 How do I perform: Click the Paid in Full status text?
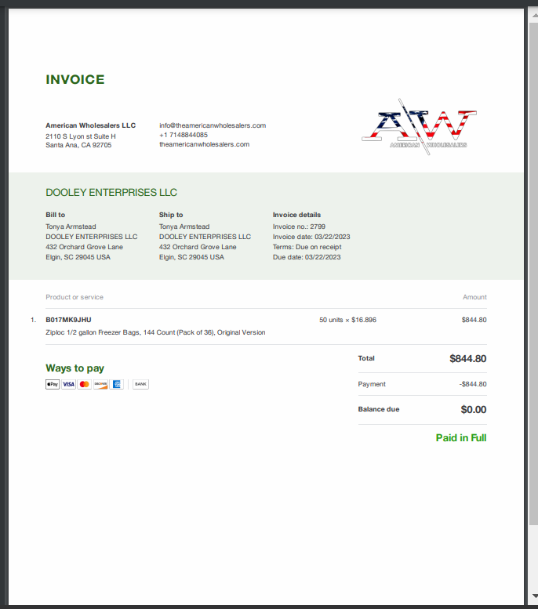(461, 438)
